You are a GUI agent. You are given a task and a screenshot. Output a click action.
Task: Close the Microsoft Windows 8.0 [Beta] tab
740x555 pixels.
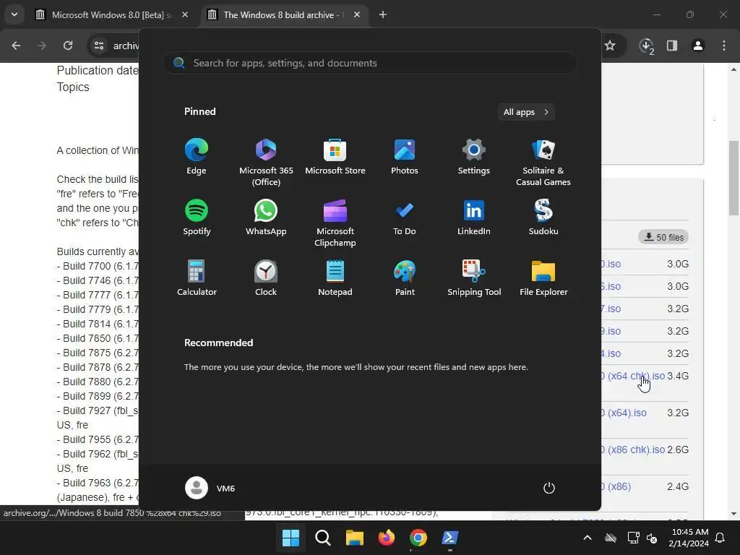pyautogui.click(x=185, y=15)
